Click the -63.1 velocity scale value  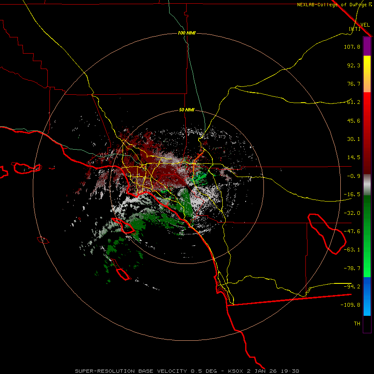pyautogui.click(x=352, y=250)
